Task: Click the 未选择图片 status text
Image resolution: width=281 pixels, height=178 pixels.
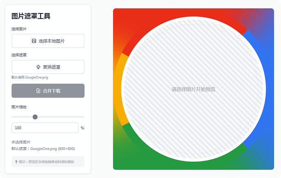Action: [x=21, y=142]
